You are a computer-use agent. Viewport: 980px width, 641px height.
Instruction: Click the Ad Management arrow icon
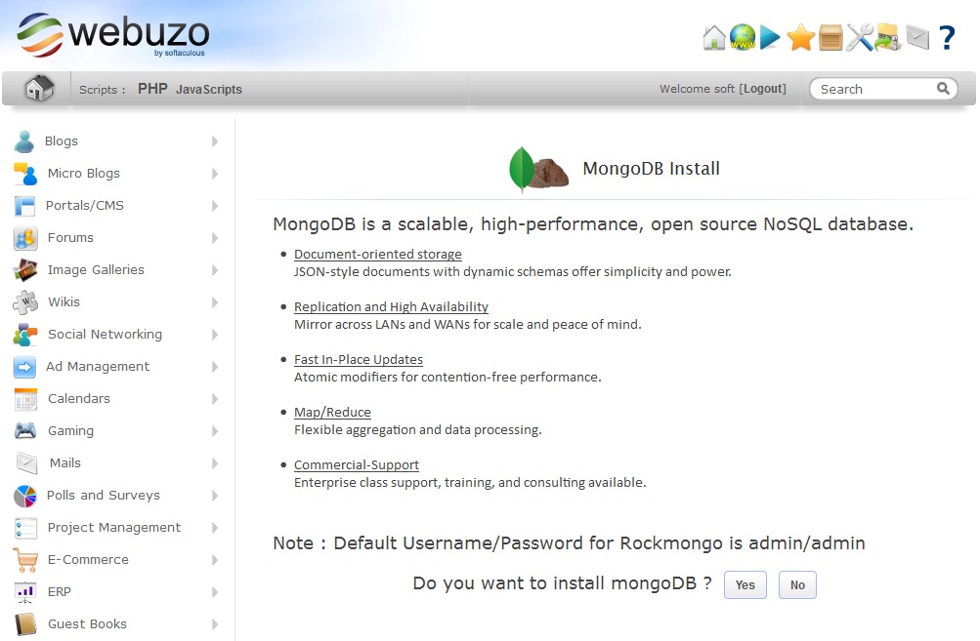tap(25, 367)
